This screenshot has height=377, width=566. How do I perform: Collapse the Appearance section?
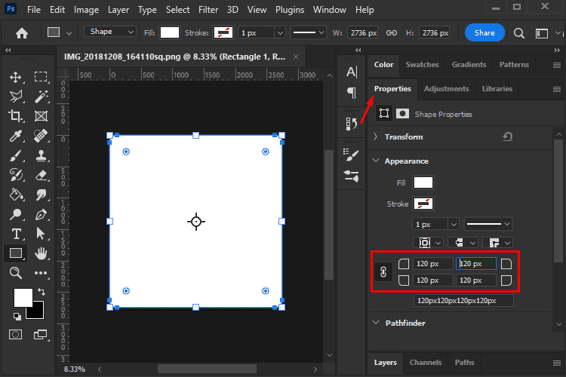(377, 161)
